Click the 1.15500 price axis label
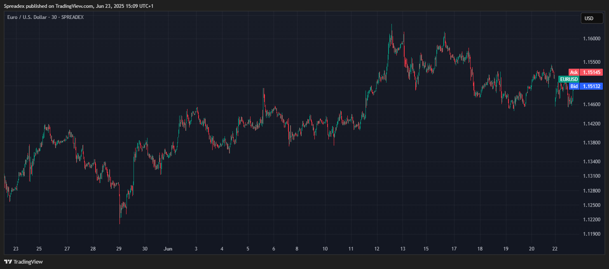This screenshot has height=269, width=609. coord(592,62)
